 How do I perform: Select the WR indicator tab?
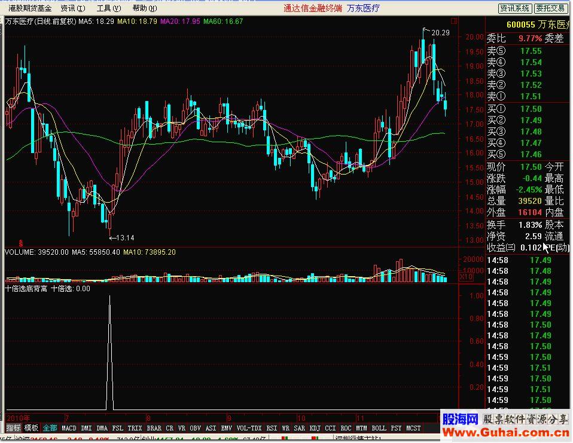(285, 428)
